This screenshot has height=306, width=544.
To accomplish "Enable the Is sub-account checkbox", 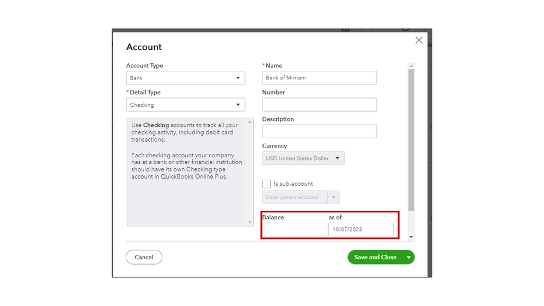I will (266, 184).
